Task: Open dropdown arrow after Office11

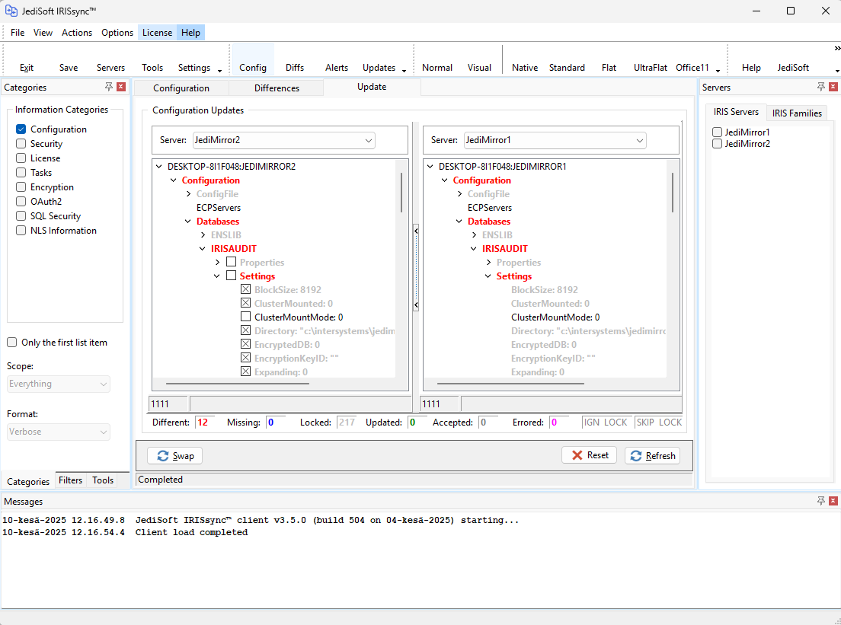Action: [x=718, y=71]
